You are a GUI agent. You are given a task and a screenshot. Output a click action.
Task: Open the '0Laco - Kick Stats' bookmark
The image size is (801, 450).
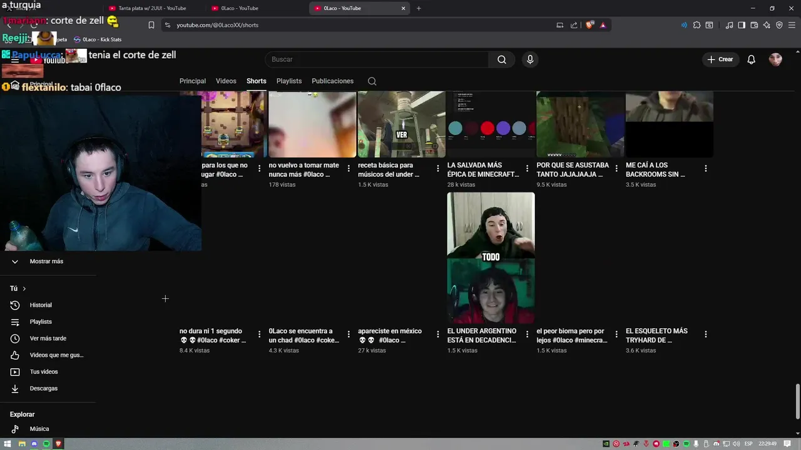pos(98,39)
